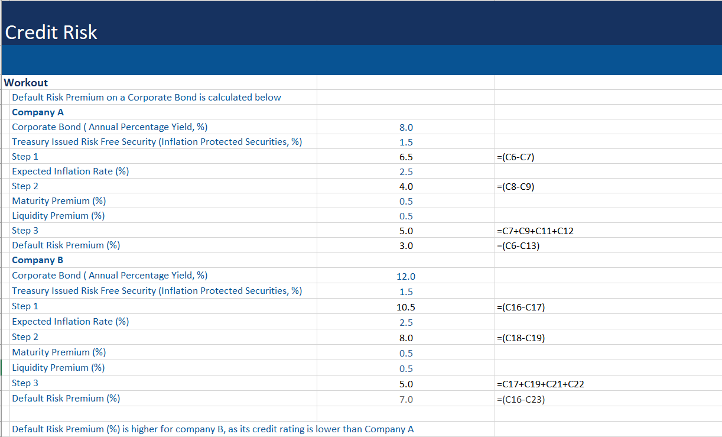Click Company B's Step 1 value 10.5
722x437 pixels.
click(406, 306)
